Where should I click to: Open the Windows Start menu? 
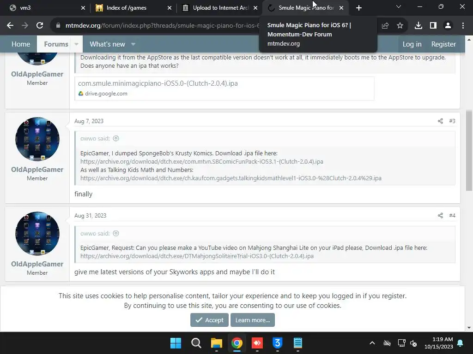[176, 343]
